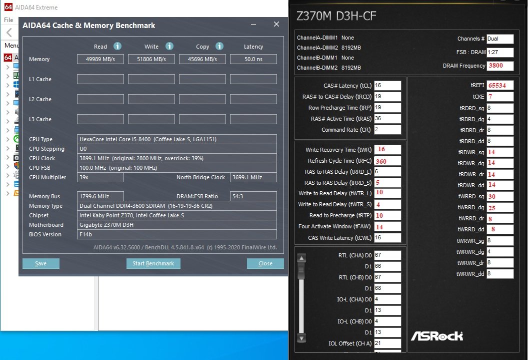Click the FSB : DRAM ratio field
This screenshot has height=360, width=528.
tap(500, 52)
